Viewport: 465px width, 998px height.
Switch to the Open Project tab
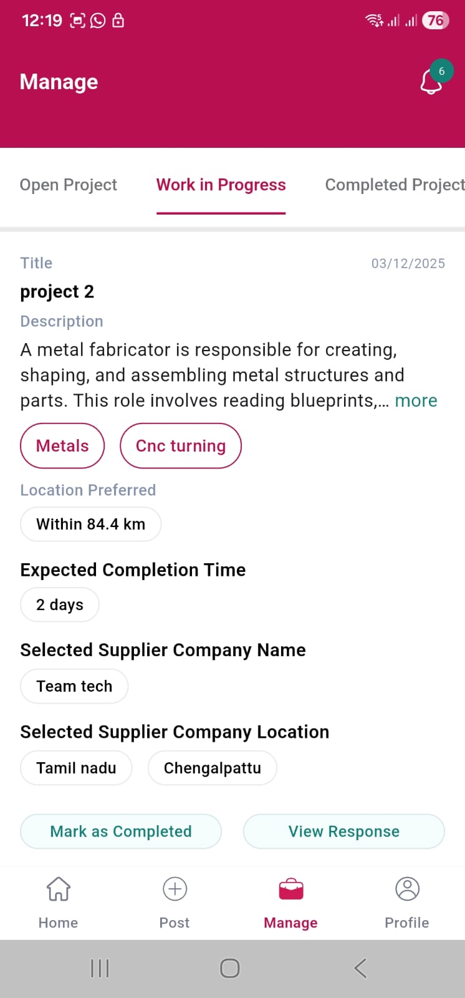pyautogui.click(x=69, y=185)
